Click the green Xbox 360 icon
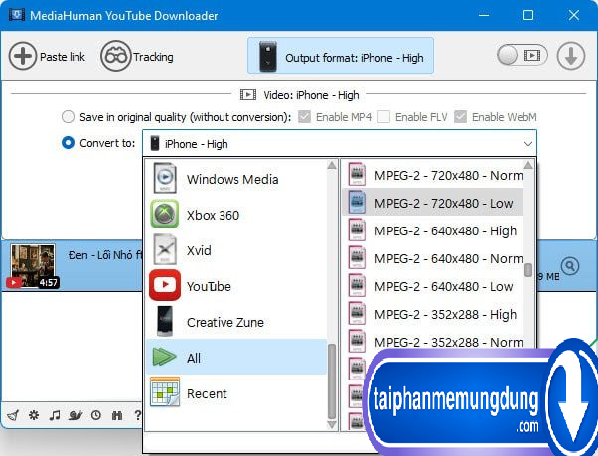 [x=164, y=214]
